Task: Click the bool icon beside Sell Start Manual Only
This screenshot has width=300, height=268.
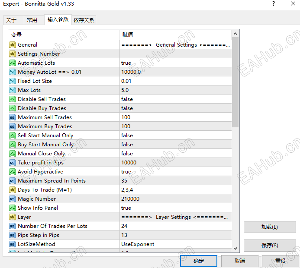Action: pos(13,136)
